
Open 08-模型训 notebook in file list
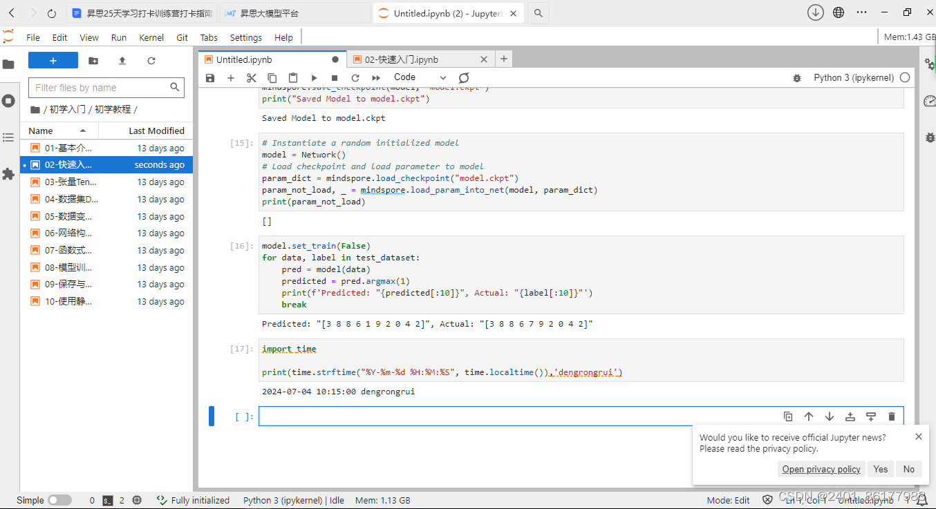107,267
